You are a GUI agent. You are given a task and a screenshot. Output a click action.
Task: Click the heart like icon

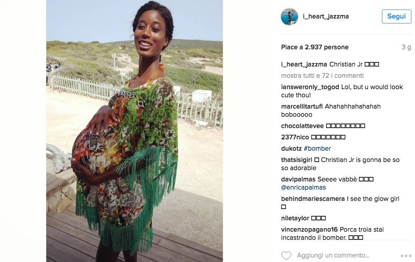pos(286,255)
